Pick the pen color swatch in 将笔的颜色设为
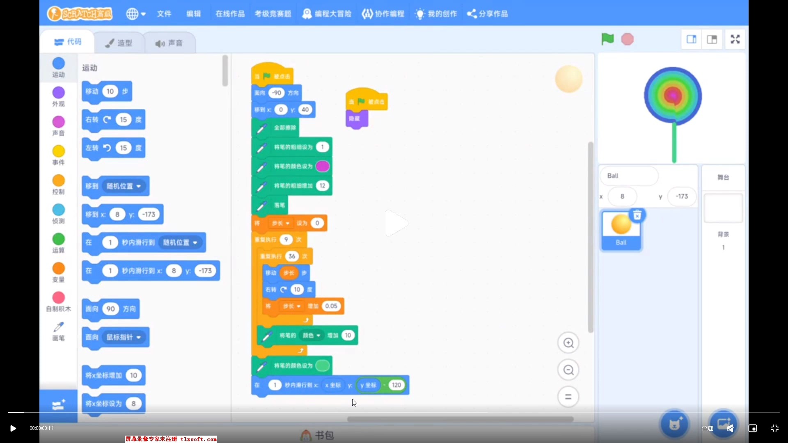The height and width of the screenshot is (443, 788). pyautogui.click(x=323, y=166)
